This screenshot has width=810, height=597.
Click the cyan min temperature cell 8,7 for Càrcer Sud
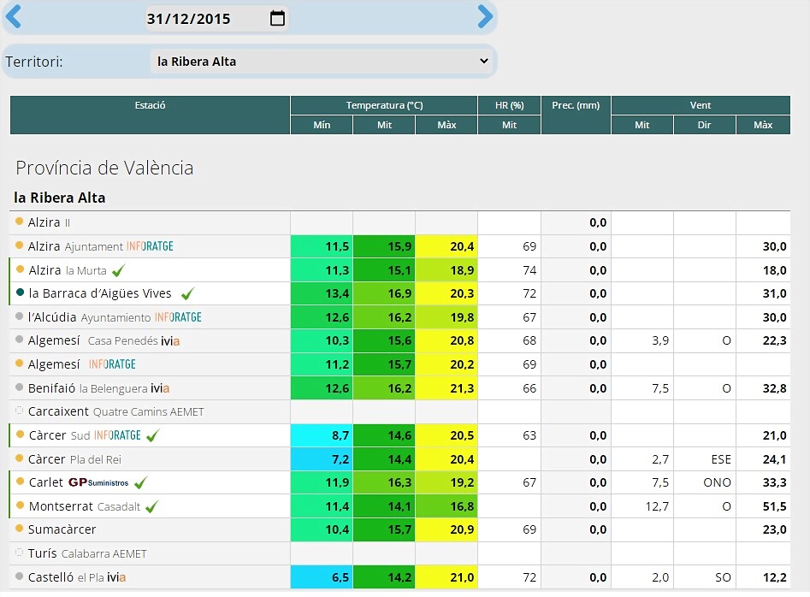pyautogui.click(x=322, y=435)
